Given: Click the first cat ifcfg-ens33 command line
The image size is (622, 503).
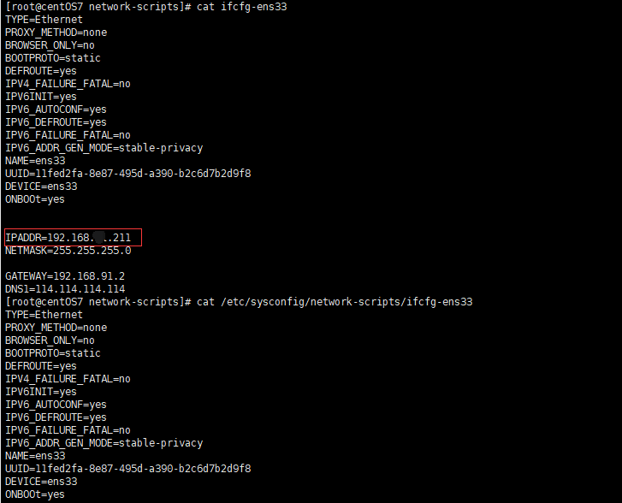Looking at the screenshot, I should coord(146,7).
